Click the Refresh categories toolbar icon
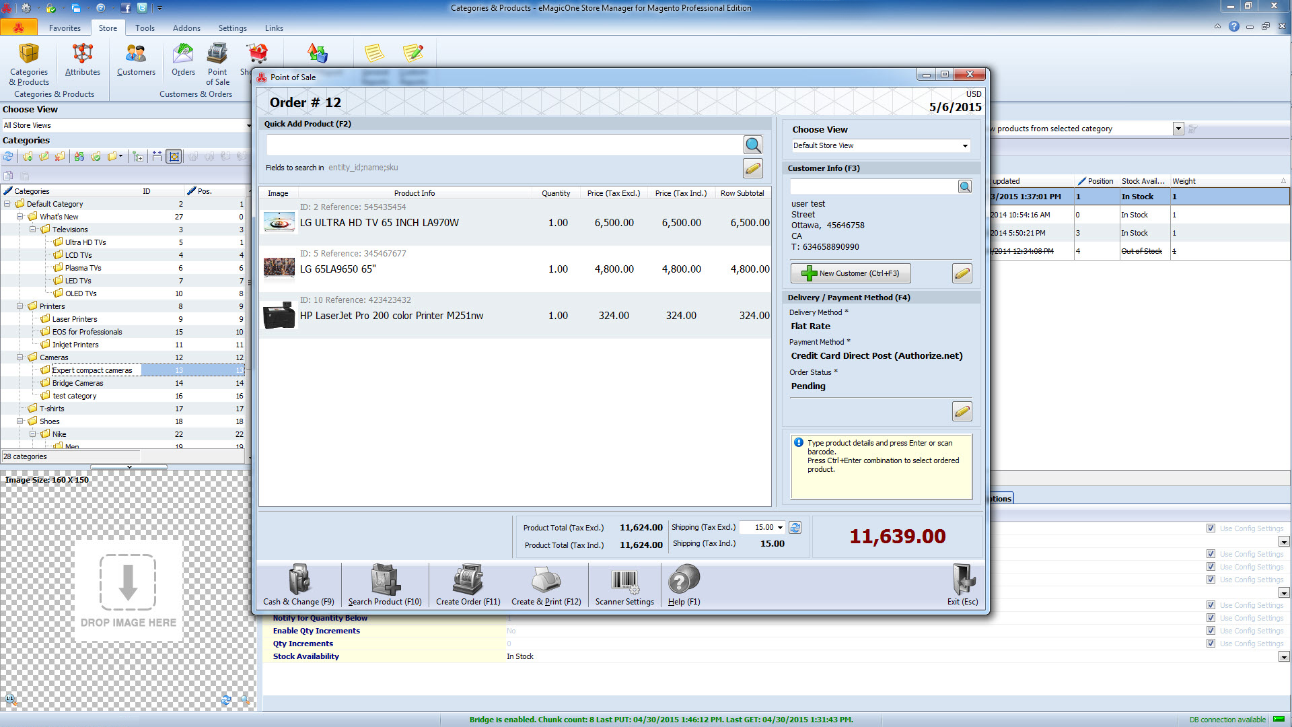The height and width of the screenshot is (727, 1292). coord(8,156)
